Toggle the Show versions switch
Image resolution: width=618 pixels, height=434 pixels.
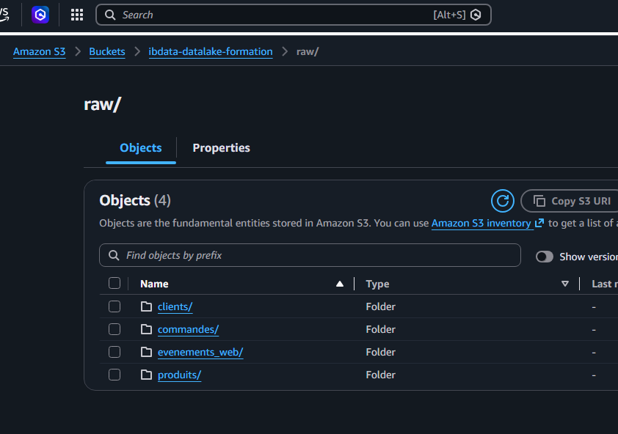(x=545, y=257)
